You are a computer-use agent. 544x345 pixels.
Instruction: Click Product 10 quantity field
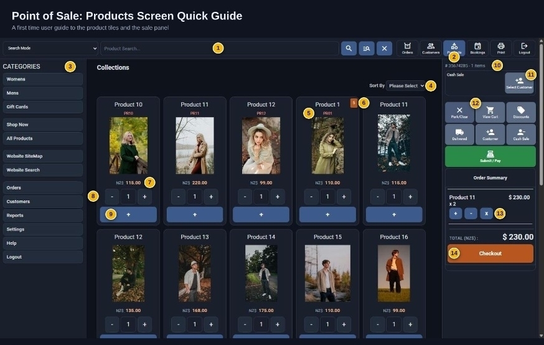pyautogui.click(x=128, y=197)
